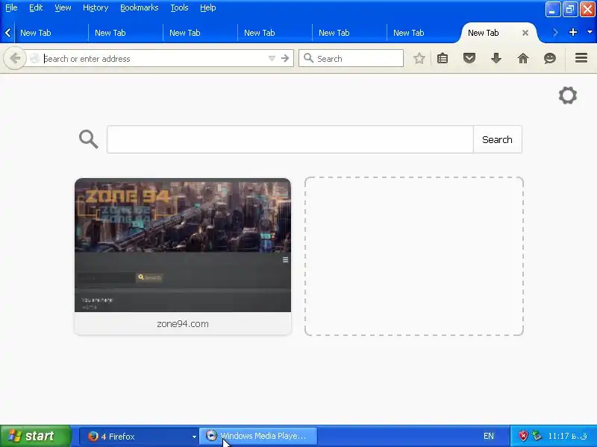The height and width of the screenshot is (447, 597).
Task: Open the Windows start button
Action: click(36, 436)
